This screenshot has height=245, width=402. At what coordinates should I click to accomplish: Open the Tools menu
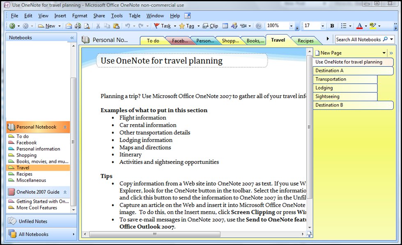[117, 16]
